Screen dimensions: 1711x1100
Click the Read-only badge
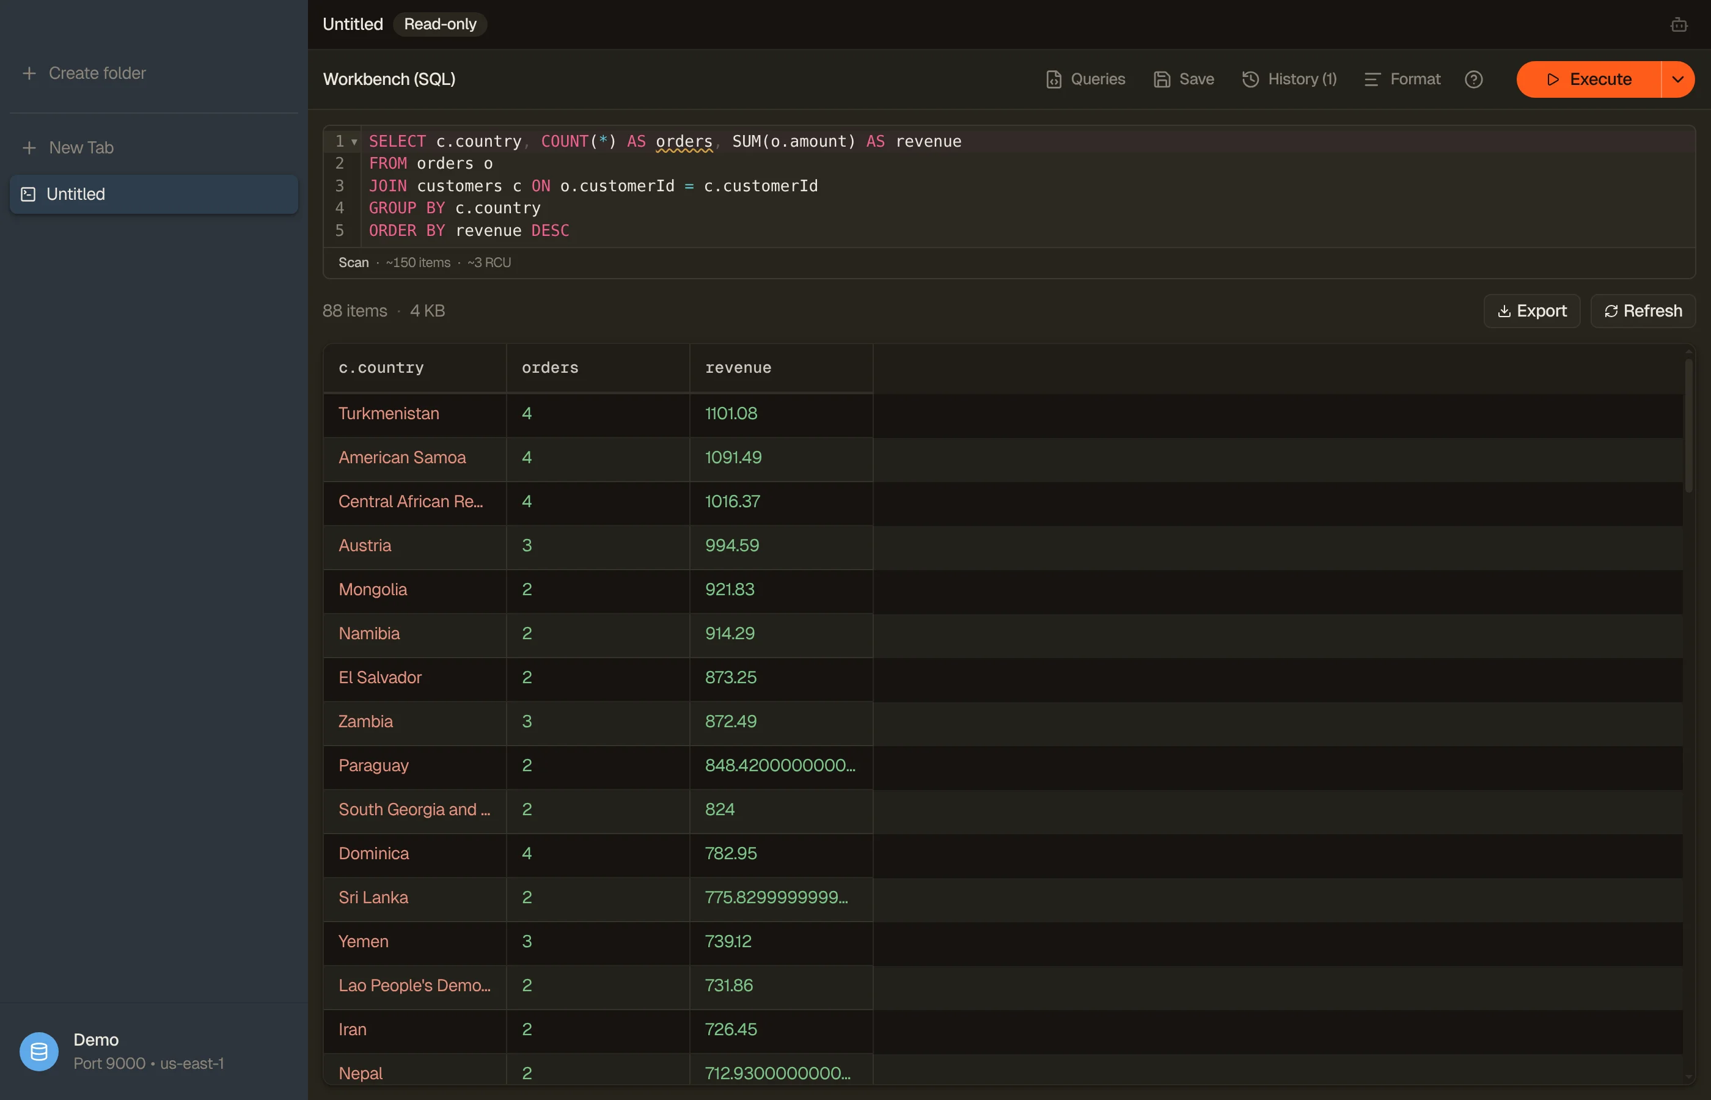pos(440,24)
